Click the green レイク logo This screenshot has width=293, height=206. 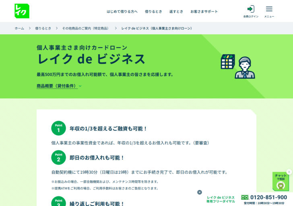coord(22,11)
